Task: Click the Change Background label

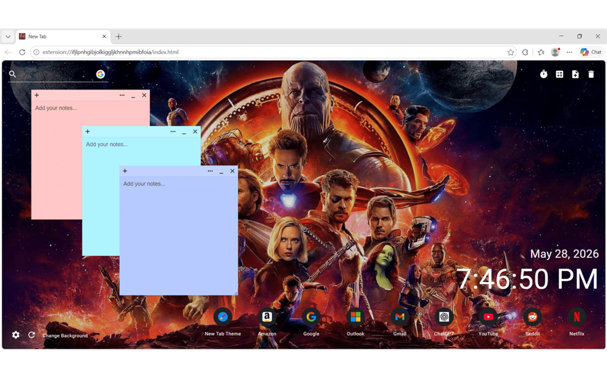Action: tap(65, 336)
